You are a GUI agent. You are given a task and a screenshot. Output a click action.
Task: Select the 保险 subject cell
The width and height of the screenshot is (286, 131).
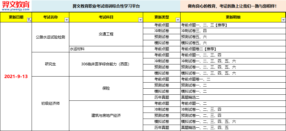click(106, 88)
